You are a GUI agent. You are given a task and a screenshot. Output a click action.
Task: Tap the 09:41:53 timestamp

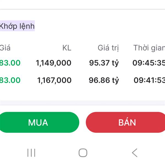(149, 80)
